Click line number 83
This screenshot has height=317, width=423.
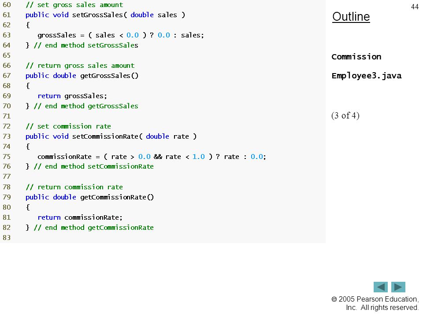7,238
